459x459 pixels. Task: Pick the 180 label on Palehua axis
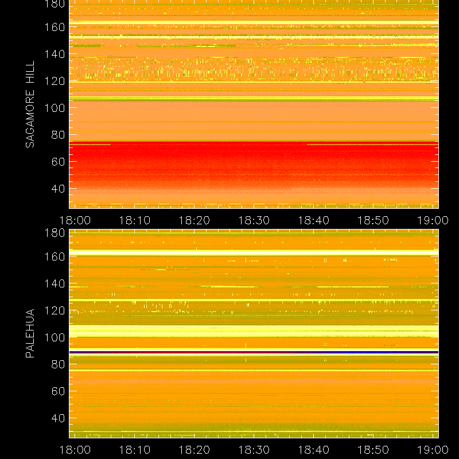[55, 233]
